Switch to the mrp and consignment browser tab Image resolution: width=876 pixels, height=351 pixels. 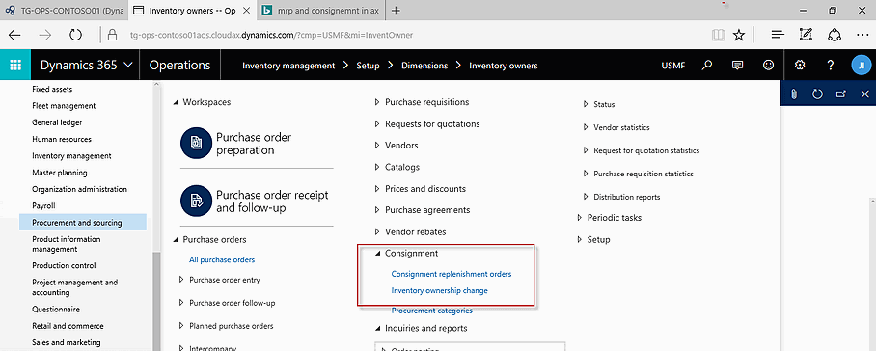point(320,11)
